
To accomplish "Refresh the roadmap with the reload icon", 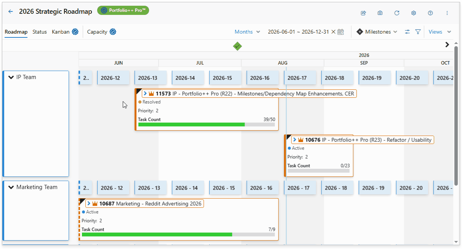I will (397, 13).
